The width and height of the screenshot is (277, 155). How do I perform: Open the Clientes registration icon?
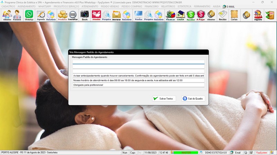7,15
